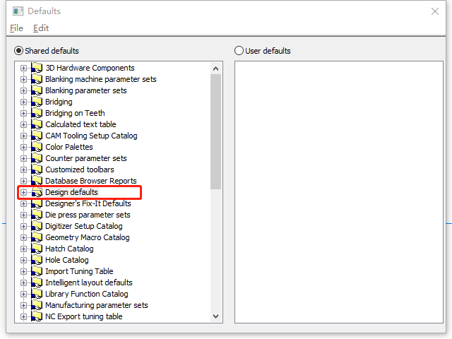Screen dimensions: 452x339
Task: Close the Defaults dialog window
Action: click(435, 11)
